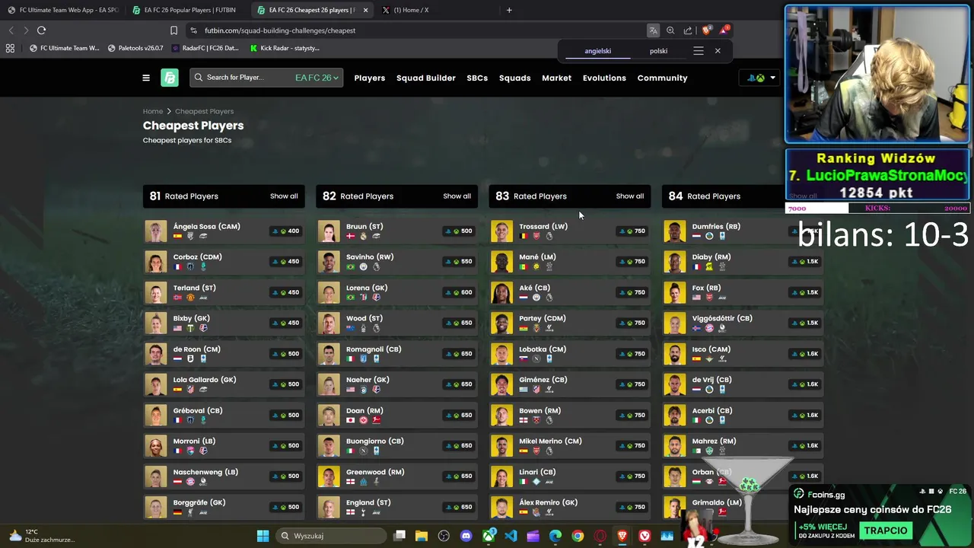974x548 pixels.
Task: Open translate options menu icon
Action: point(699,51)
